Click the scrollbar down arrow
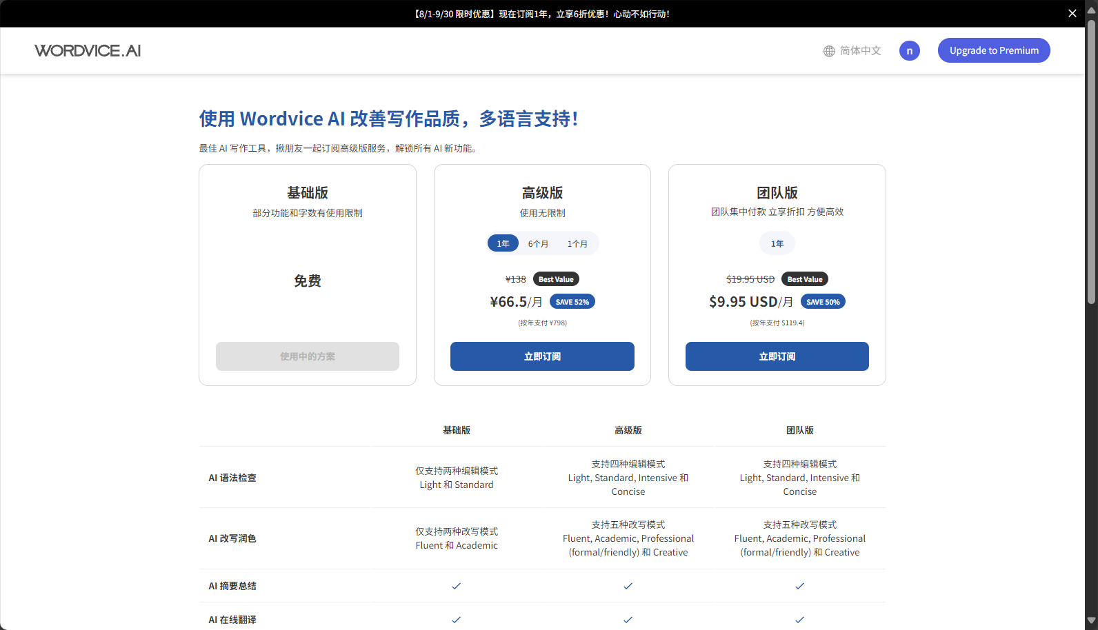The width and height of the screenshot is (1098, 630). (x=1091, y=621)
